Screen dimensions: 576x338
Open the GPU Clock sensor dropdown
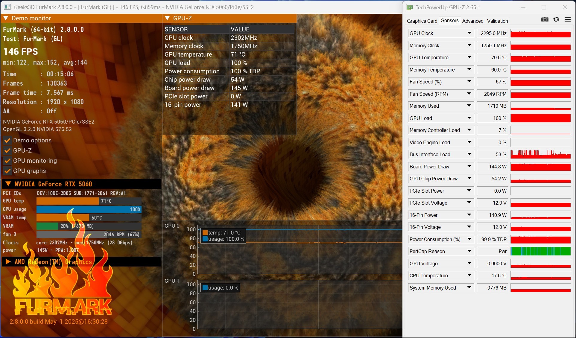click(469, 33)
